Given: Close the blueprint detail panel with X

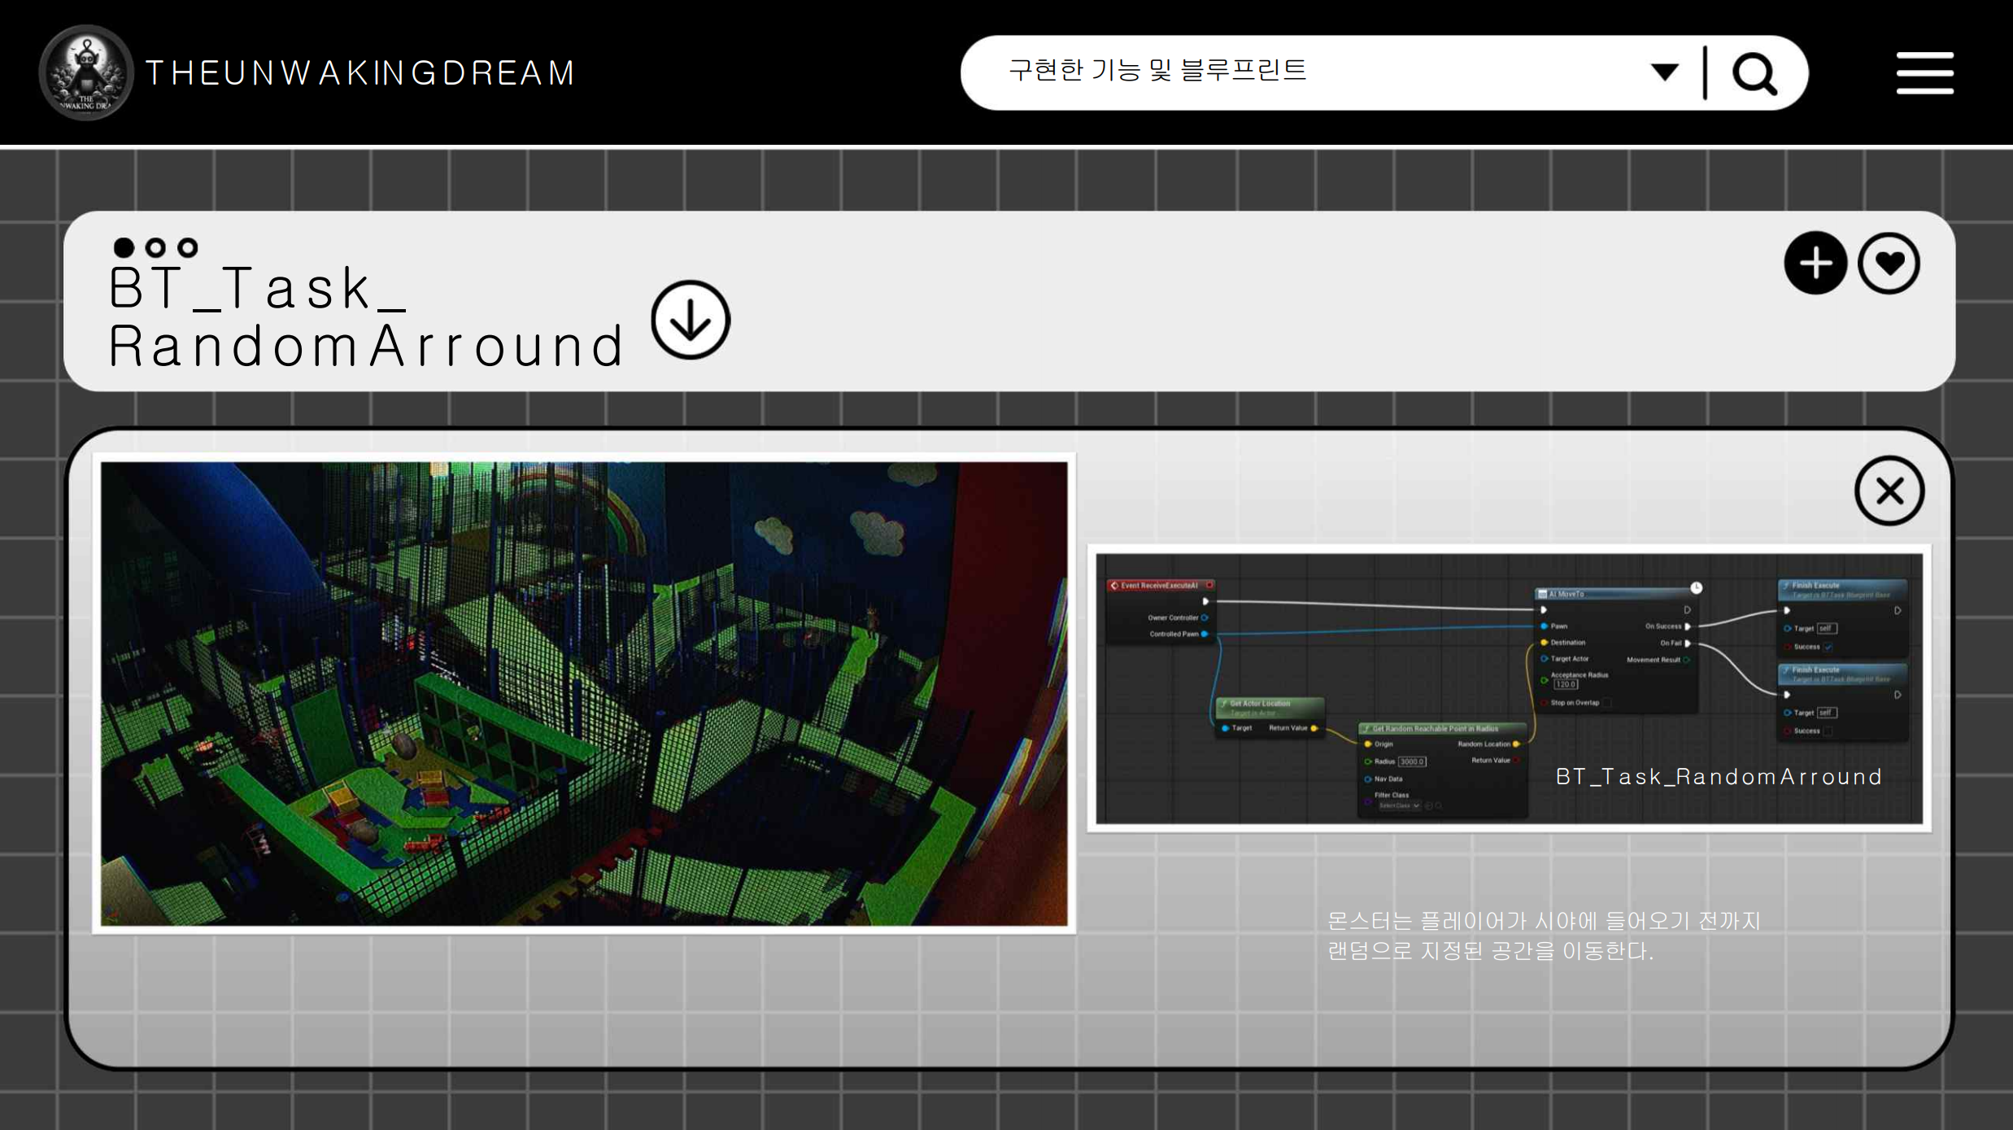Looking at the screenshot, I should click(1889, 491).
